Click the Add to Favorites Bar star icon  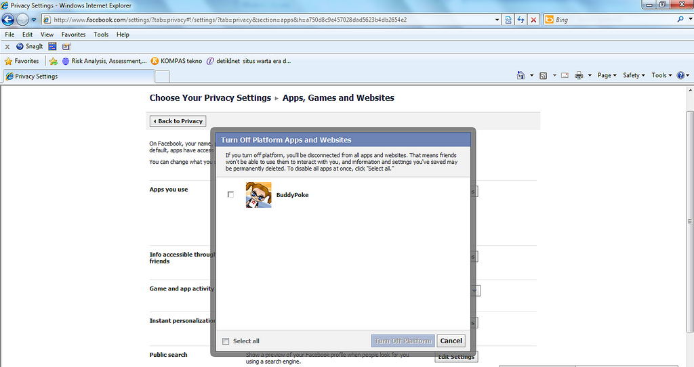[54, 61]
